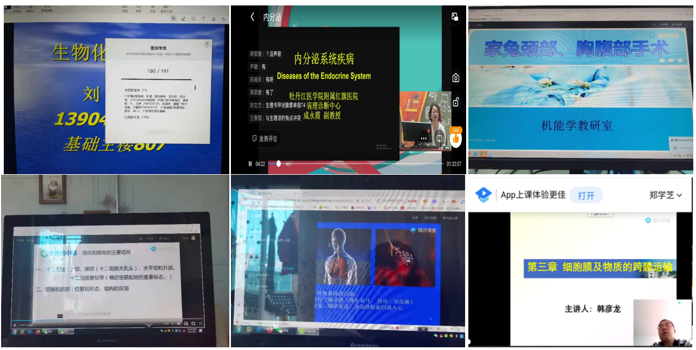Image resolution: width=696 pixels, height=350 pixels.
Task: Open the three-dots more options menu
Action: 423,138
